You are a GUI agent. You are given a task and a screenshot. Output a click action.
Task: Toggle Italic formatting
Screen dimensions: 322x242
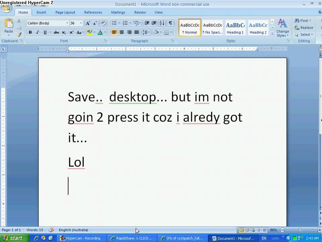point(37,33)
